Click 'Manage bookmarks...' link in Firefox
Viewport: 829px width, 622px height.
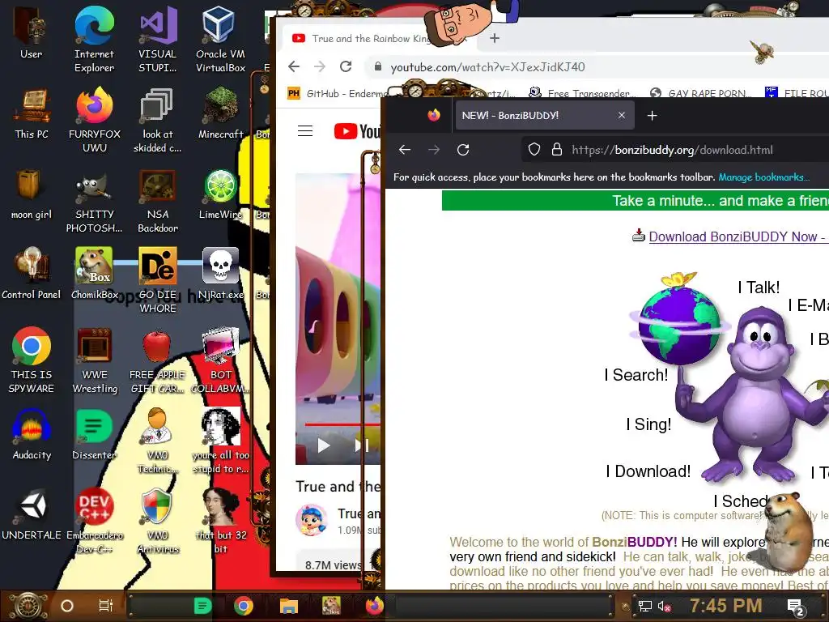click(x=763, y=177)
